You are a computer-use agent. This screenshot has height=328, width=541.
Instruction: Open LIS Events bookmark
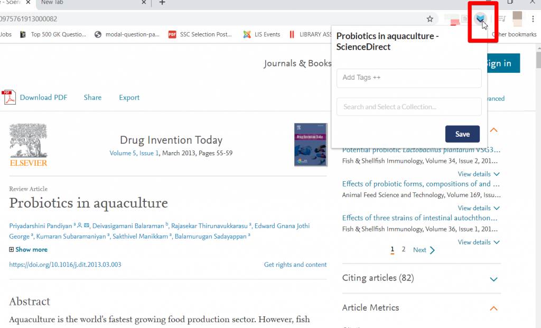(262, 34)
